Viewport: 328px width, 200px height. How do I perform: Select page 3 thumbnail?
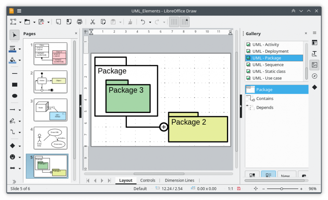(51, 110)
